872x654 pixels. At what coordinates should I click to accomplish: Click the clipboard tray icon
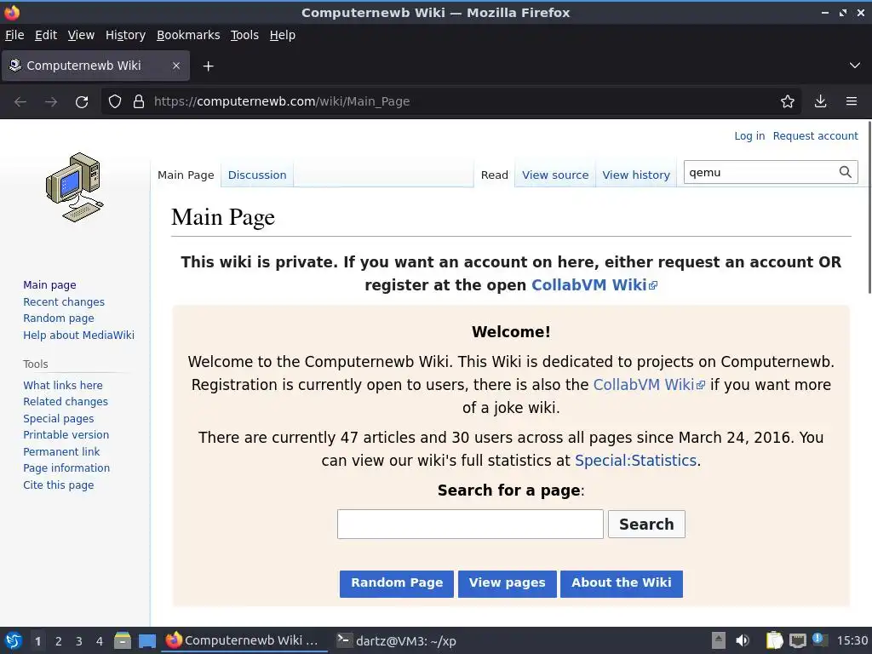tap(774, 640)
